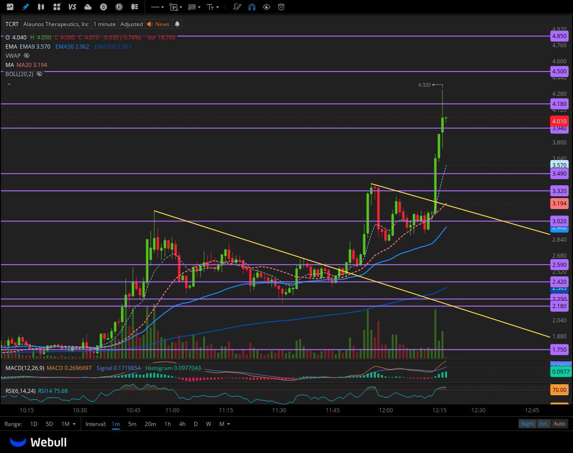The image size is (573, 453).
Task: Click the 2.590 price level label
Action: pos(560,265)
